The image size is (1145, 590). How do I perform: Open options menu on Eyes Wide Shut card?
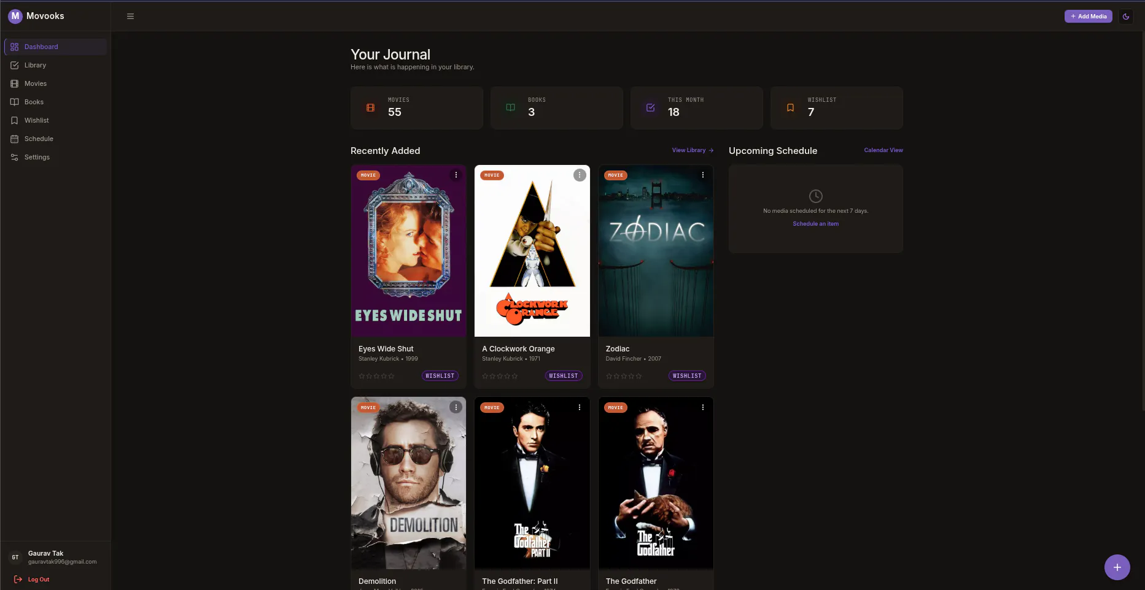(456, 175)
